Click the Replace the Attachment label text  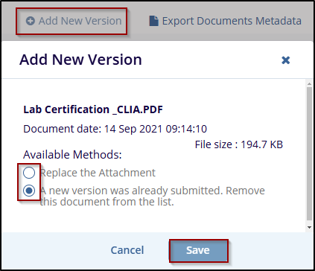coord(98,173)
